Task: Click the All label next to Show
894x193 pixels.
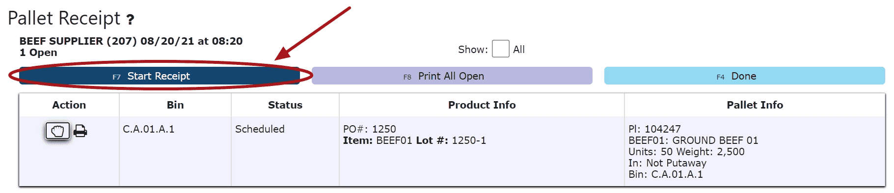Action: coord(519,50)
